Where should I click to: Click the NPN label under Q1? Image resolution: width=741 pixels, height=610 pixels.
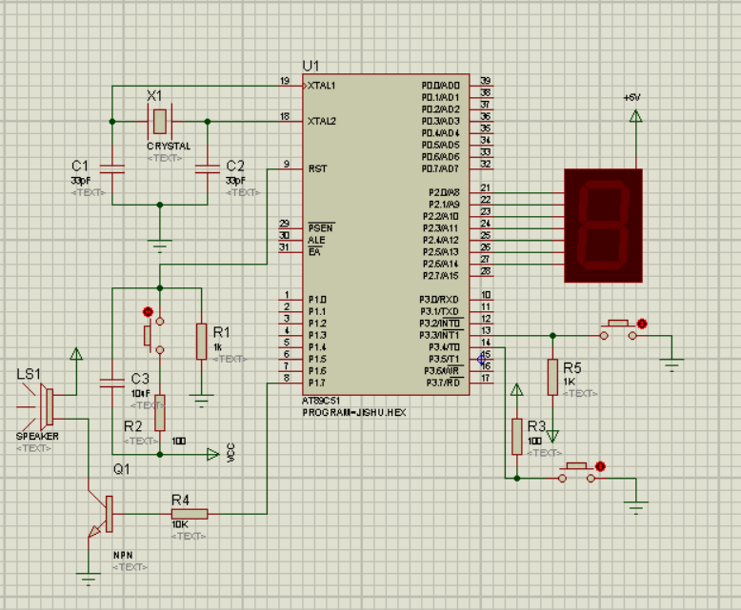tap(123, 555)
